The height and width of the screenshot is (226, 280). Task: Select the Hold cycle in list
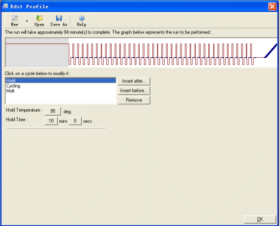coord(60,81)
